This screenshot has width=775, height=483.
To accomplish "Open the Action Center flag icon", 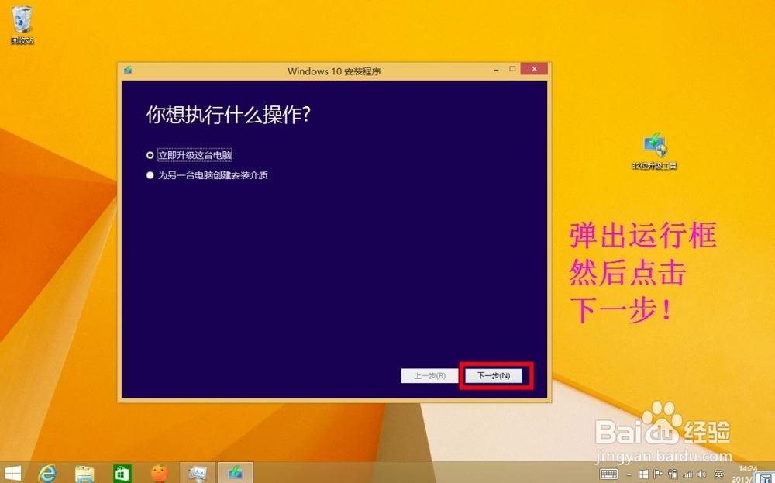I will [658, 474].
